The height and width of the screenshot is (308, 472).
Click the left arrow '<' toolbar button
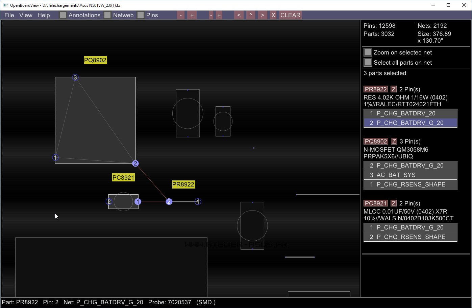pyautogui.click(x=239, y=15)
